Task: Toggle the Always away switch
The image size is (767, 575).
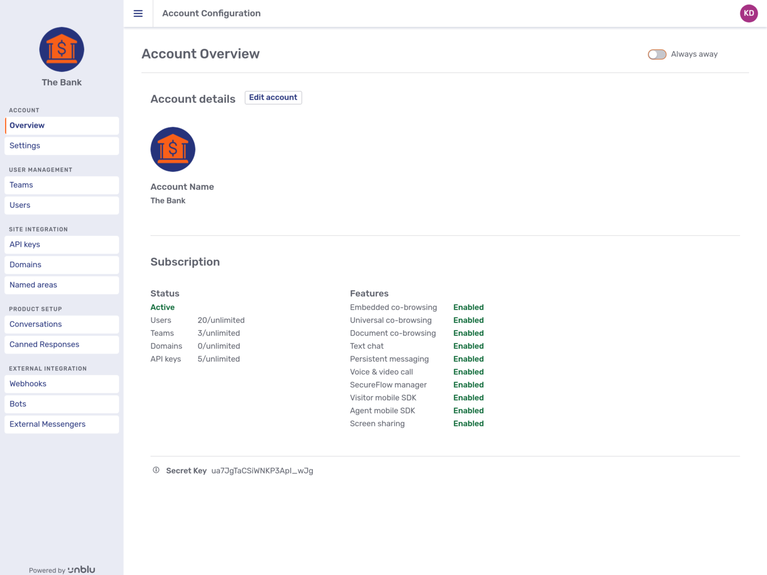Action: pyautogui.click(x=656, y=54)
